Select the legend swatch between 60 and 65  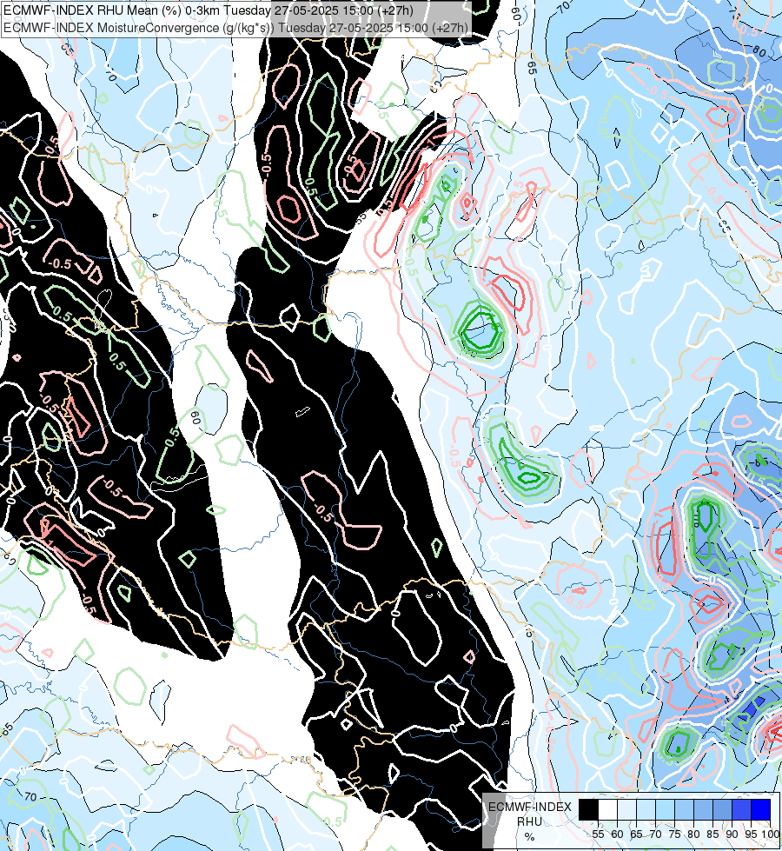point(626,809)
